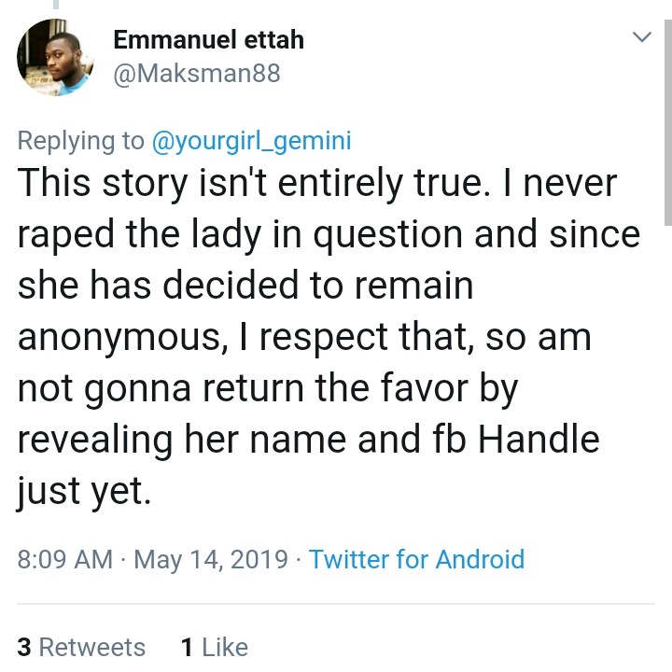Click the thread connector line above avatar
672x672 pixels.
point(55,6)
